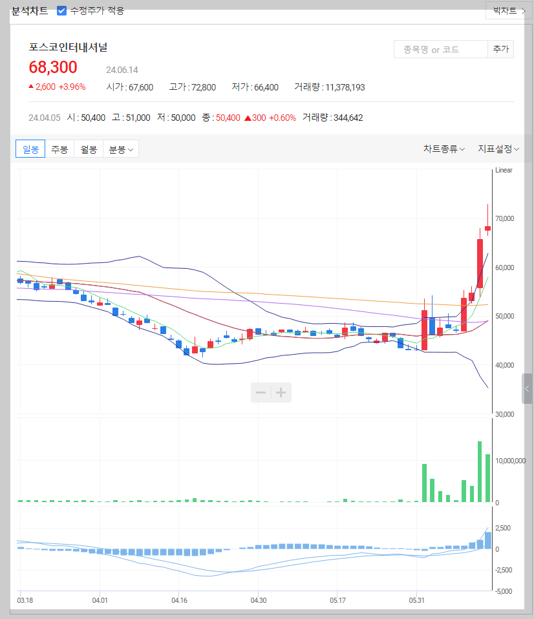534x619 pixels.
Task: Focus the 종목명 or 코드 search field
Action: (441, 49)
